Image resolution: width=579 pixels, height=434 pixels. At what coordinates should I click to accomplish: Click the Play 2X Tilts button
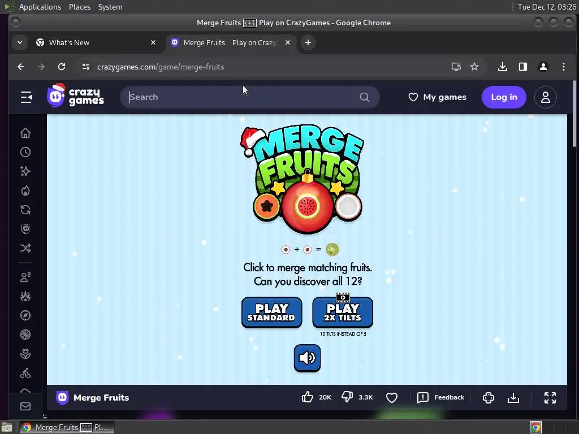343,312
